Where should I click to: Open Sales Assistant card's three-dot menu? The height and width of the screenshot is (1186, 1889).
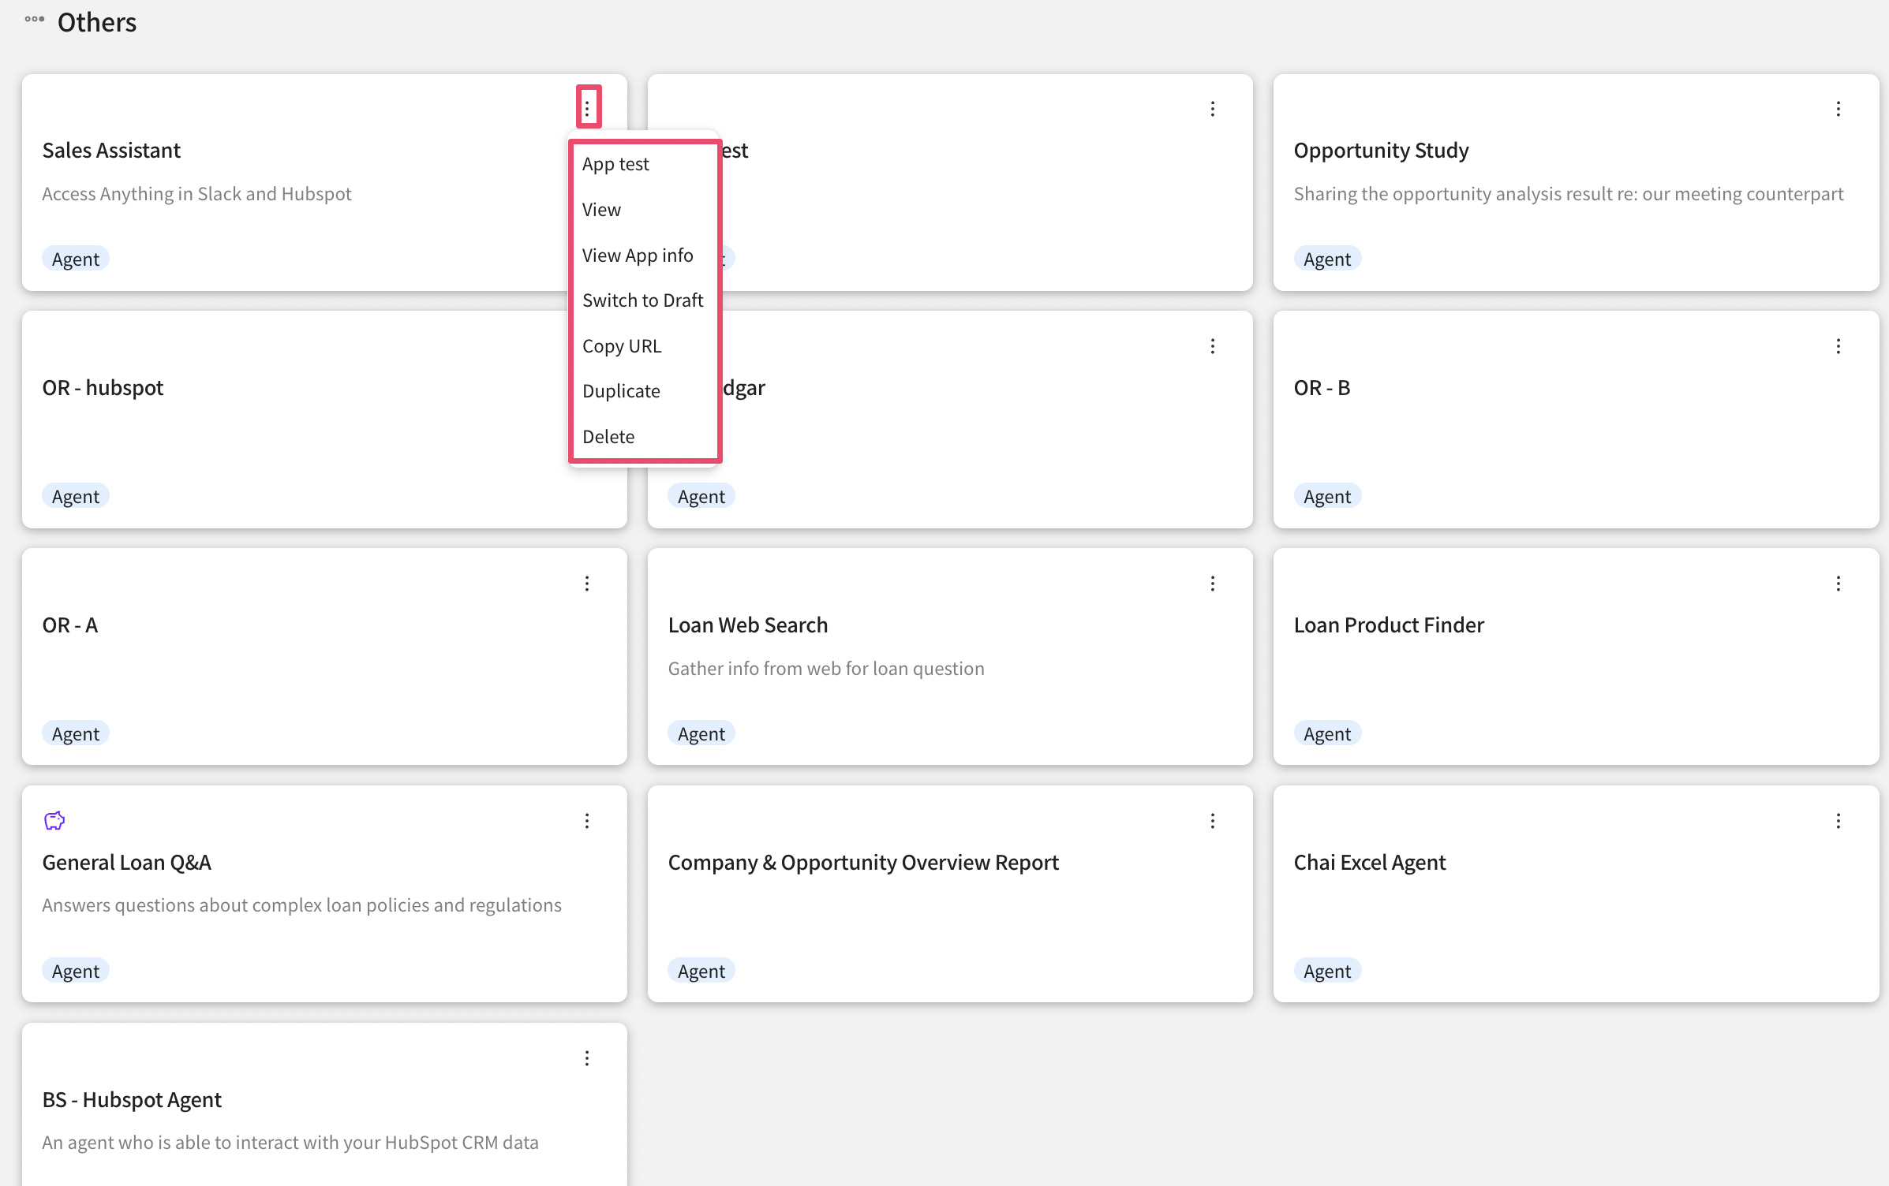587,108
